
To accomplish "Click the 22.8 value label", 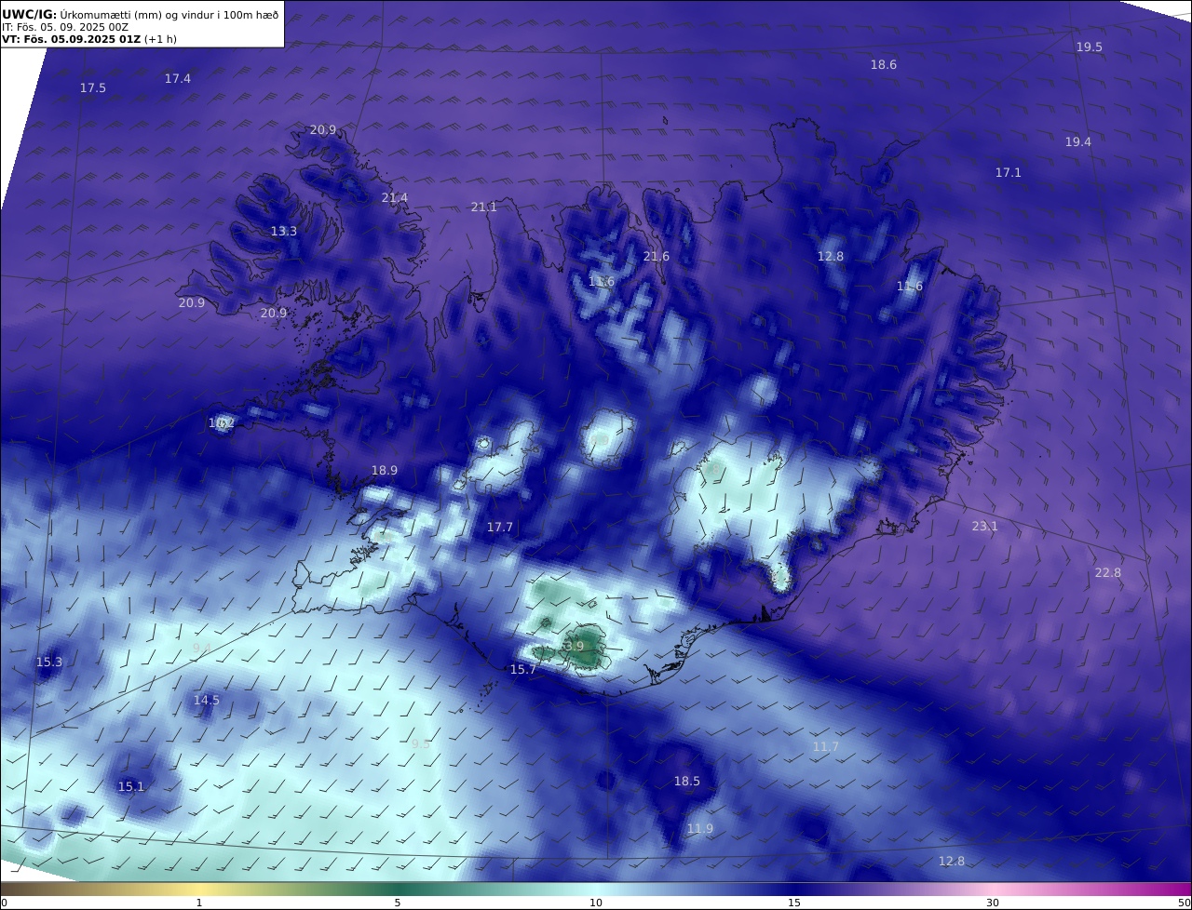I will (1108, 573).
